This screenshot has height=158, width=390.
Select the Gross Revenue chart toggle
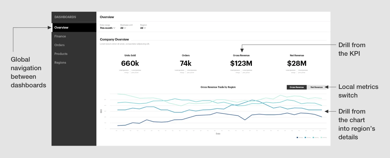(297, 87)
